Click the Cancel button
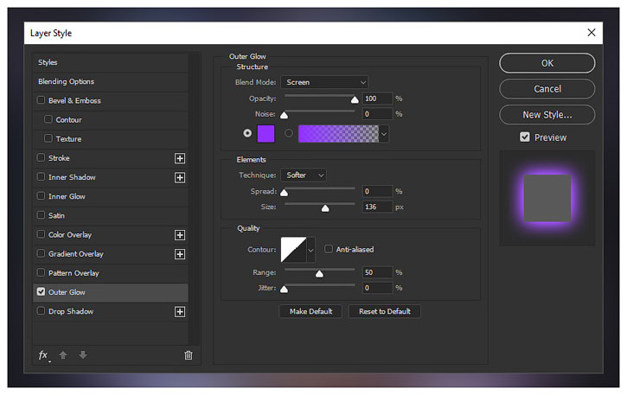This screenshot has width=627, height=395. coord(547,89)
